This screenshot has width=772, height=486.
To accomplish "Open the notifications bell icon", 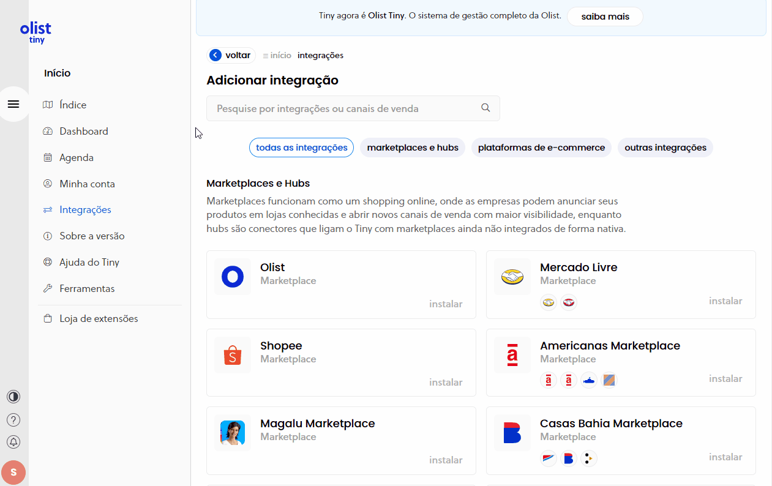I will click(x=13, y=442).
